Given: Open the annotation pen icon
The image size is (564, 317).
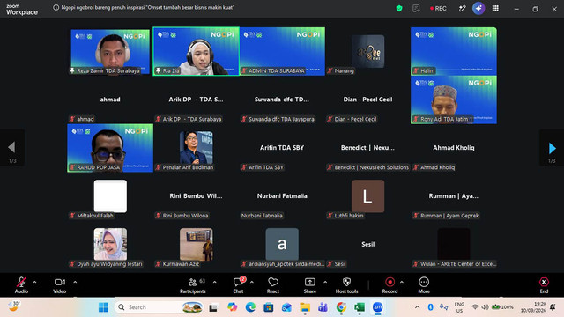Looking at the screenshot, I should click(x=462, y=9).
